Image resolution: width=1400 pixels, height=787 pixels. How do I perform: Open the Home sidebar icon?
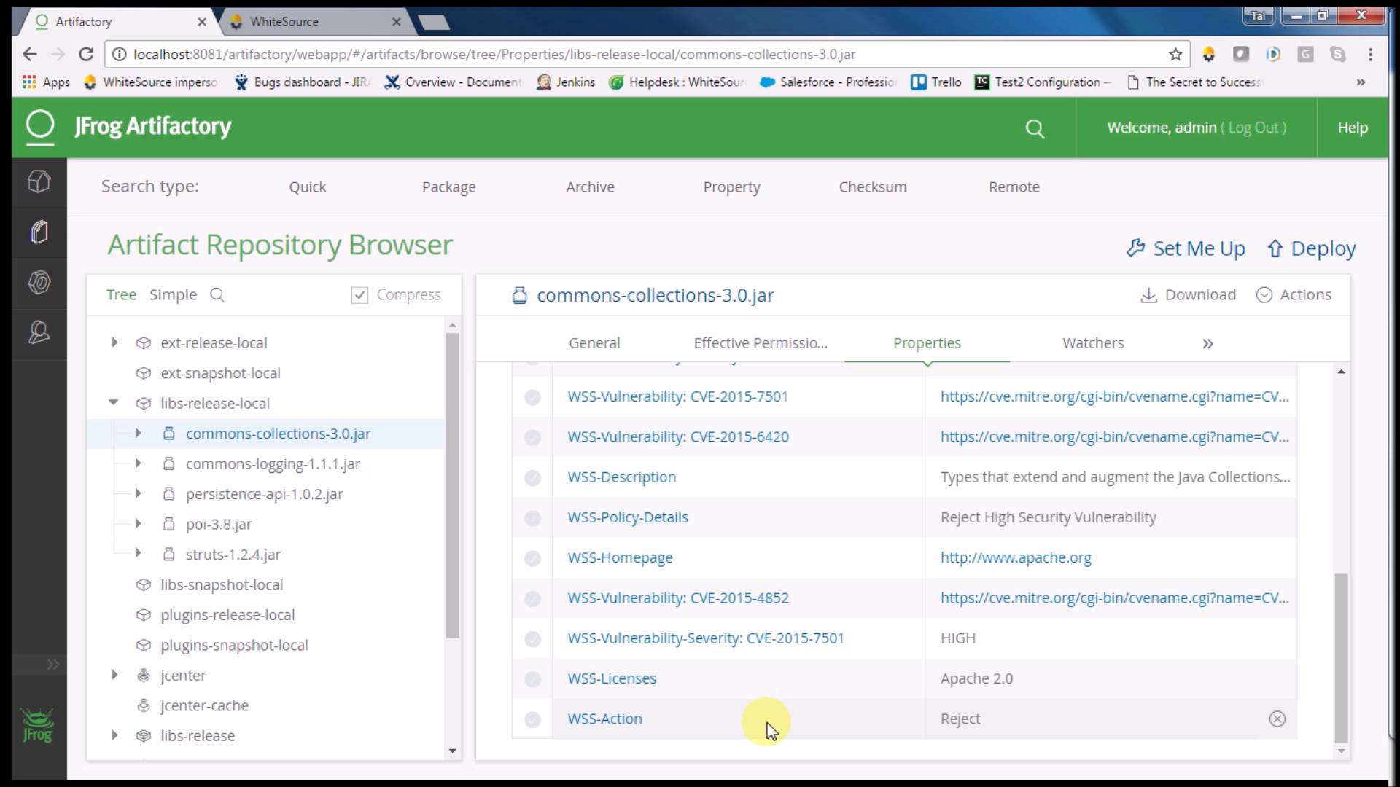(39, 182)
